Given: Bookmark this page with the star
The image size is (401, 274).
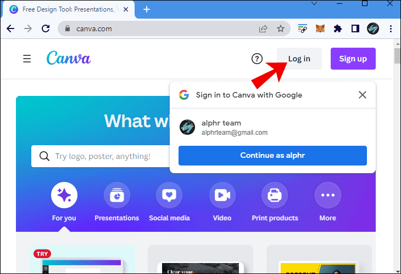Looking at the screenshot, I should coord(281,28).
